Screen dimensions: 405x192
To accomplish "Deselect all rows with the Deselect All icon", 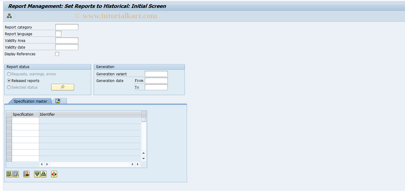I will 15,174.
